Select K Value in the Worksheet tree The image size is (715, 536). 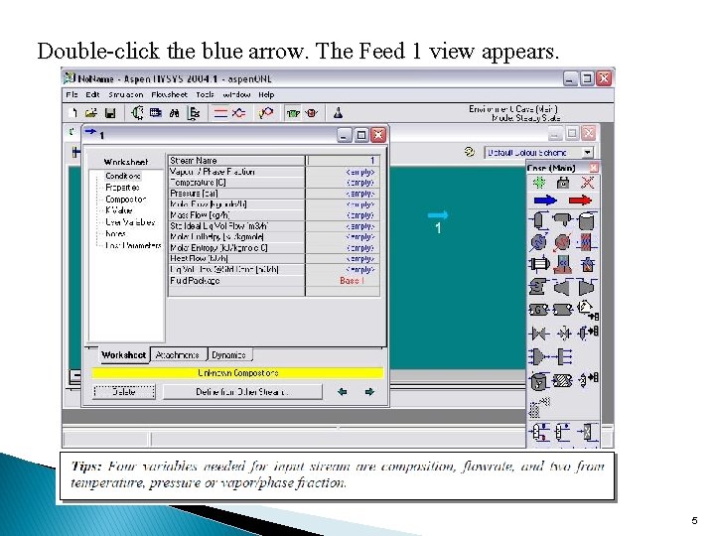[118, 210]
